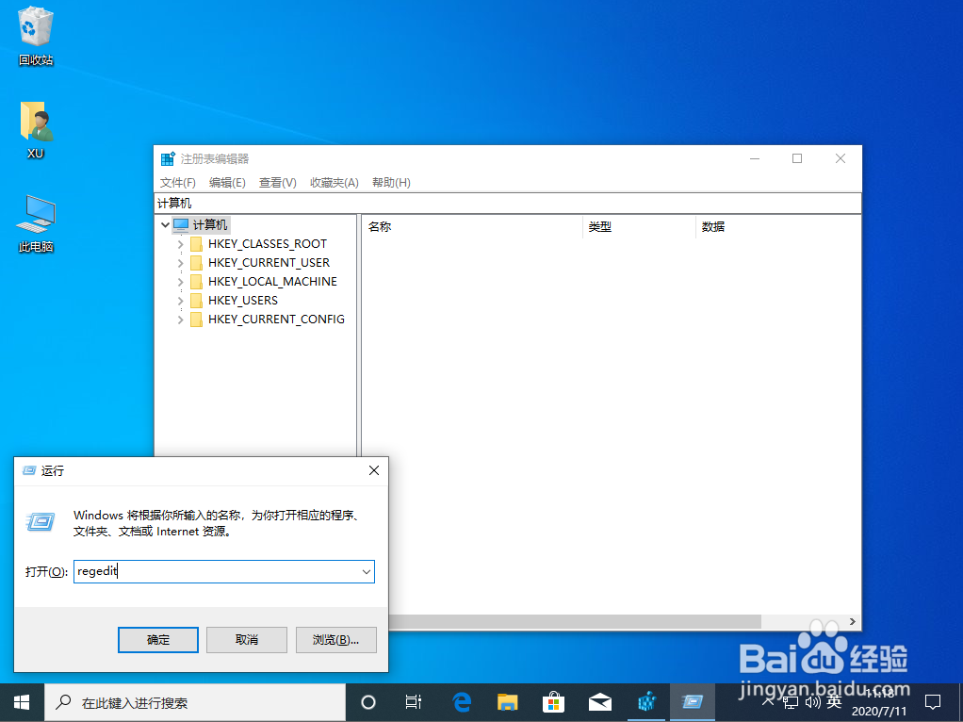Open File Explorer from the taskbar
963x722 pixels.
tap(507, 701)
